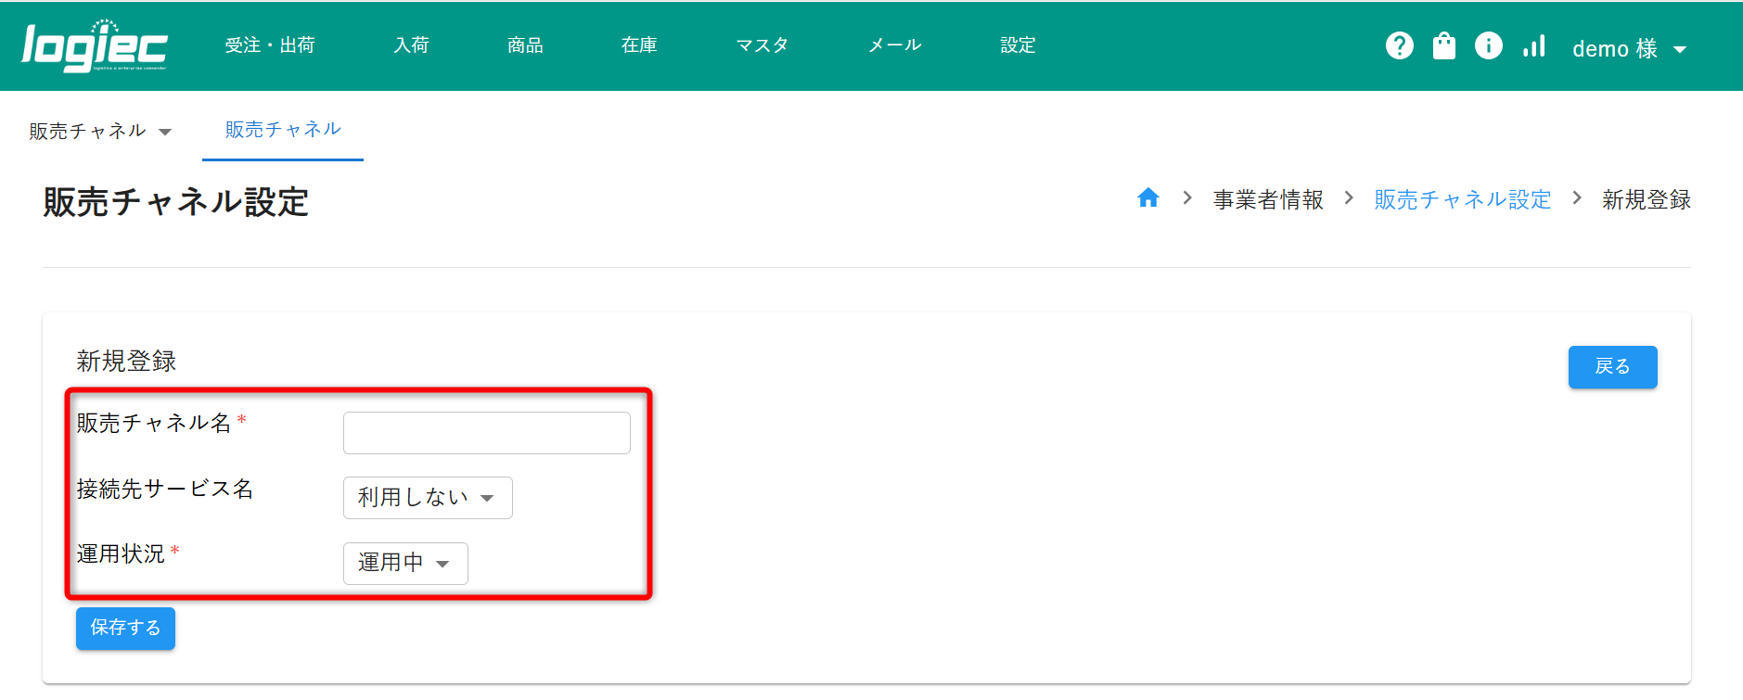This screenshot has height=700, width=1743.
Task: Open the 運用状況 dropdown showing 運用中
Action: 404,564
